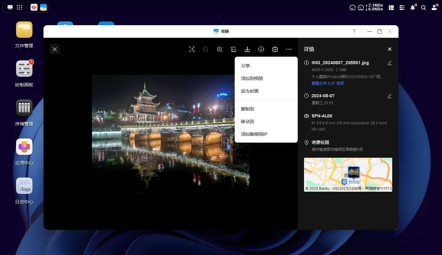Zoom in on the photo
This screenshot has height=255, width=442.
[220, 49]
